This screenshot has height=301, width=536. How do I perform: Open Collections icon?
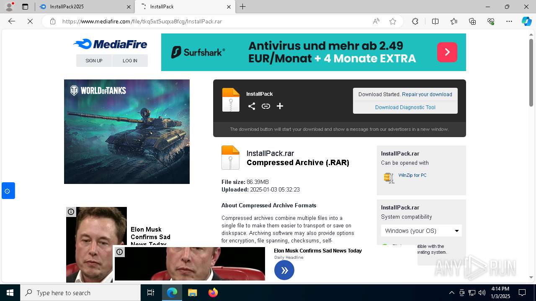pyautogui.click(x=472, y=21)
